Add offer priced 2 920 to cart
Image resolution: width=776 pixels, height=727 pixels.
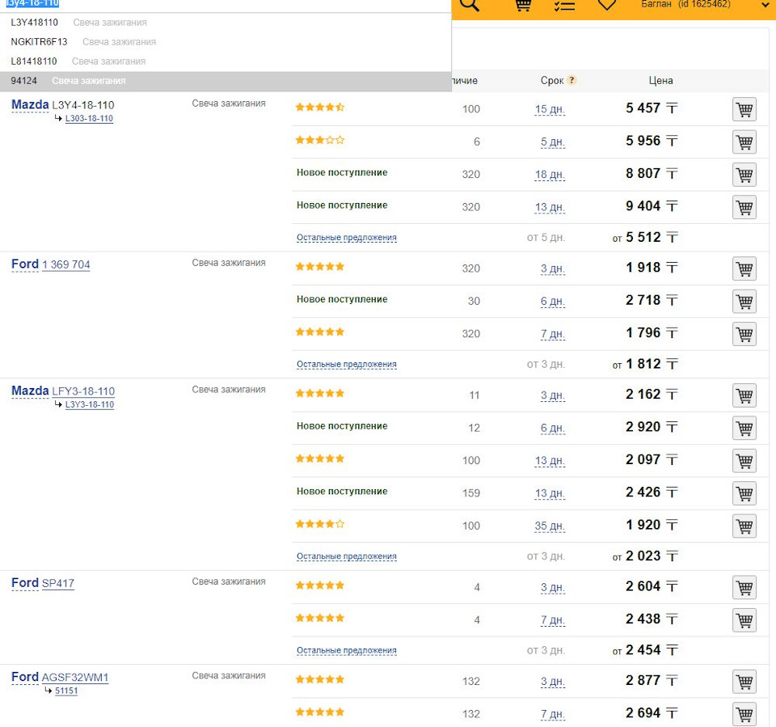pyautogui.click(x=744, y=428)
